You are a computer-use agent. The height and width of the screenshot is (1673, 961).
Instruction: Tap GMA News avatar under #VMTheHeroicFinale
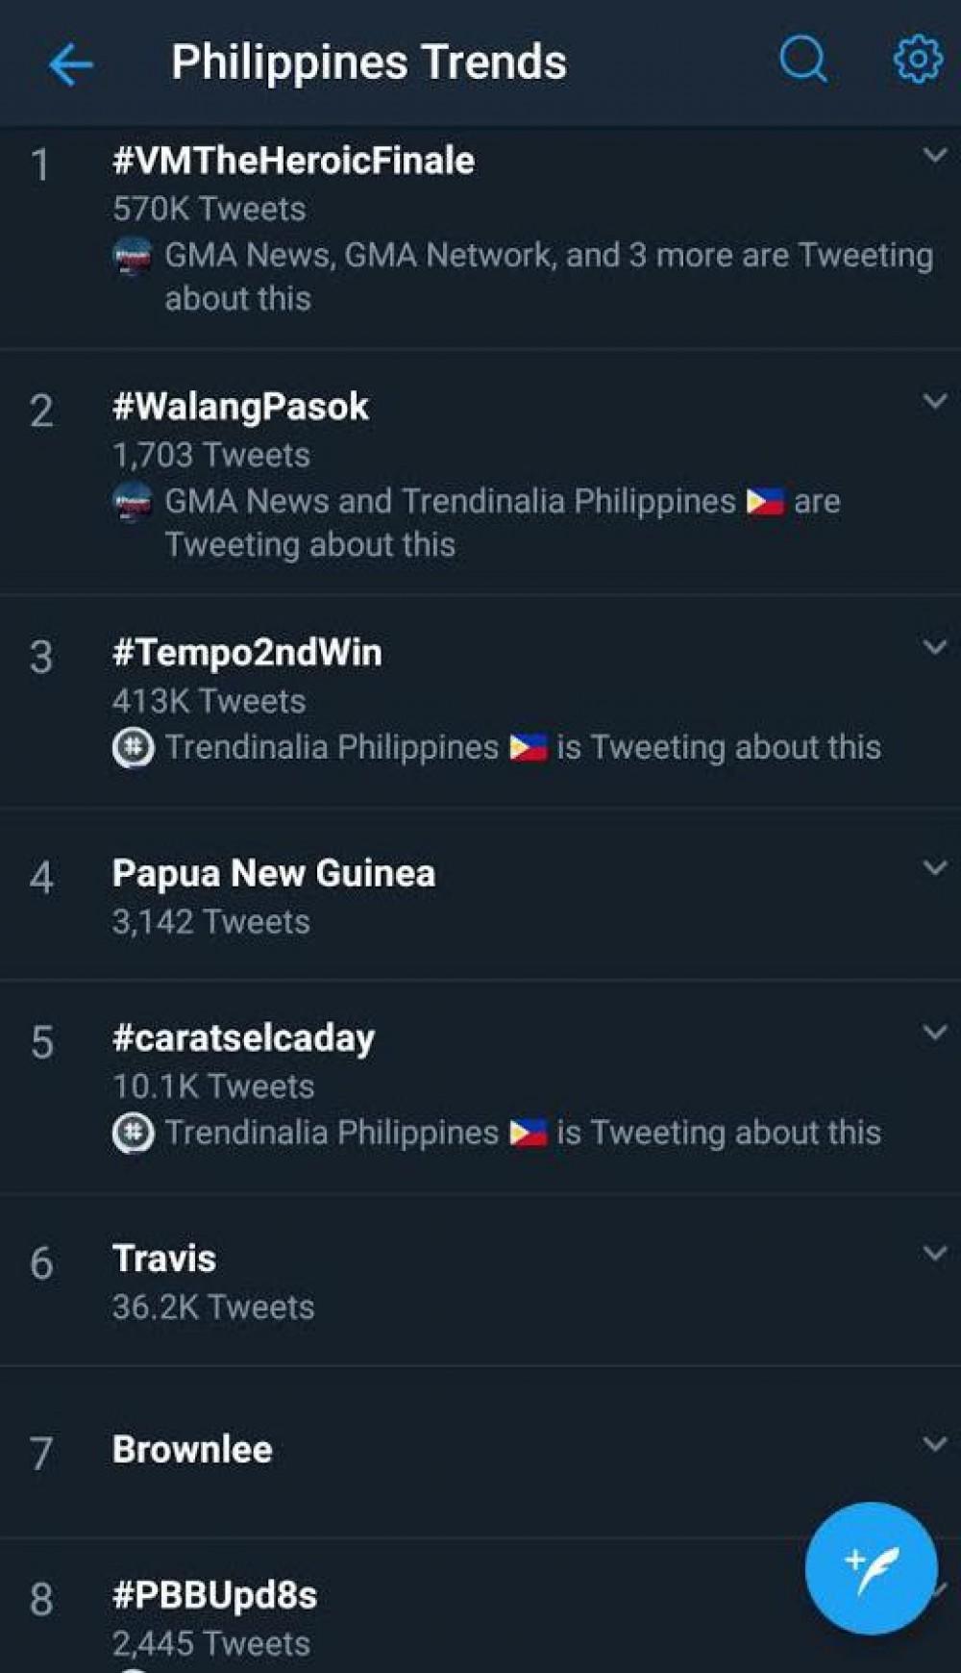tap(133, 257)
